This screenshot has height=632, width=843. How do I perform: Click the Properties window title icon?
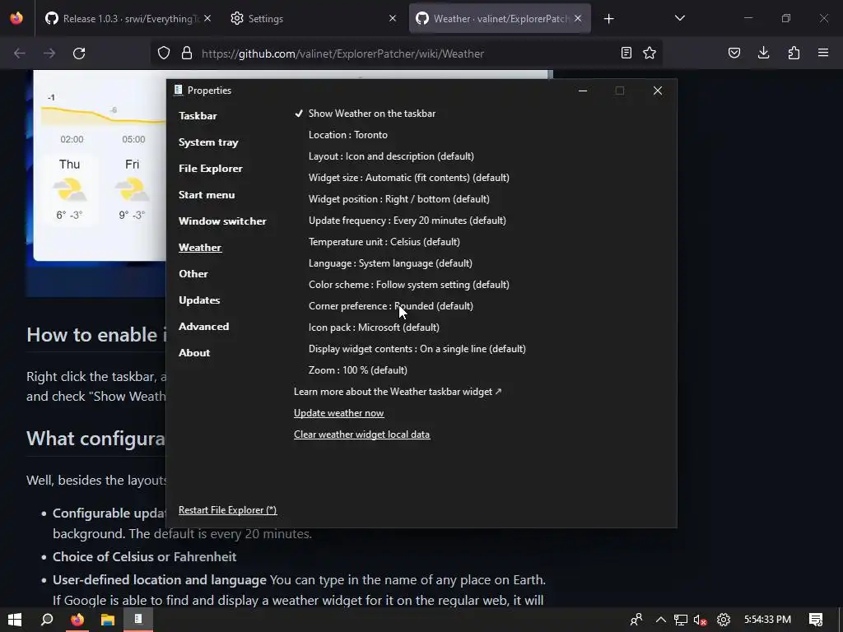(x=179, y=90)
